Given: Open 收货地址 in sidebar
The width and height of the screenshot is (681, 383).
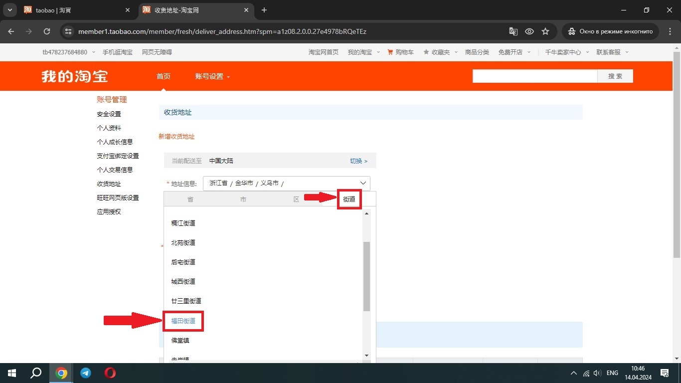Looking at the screenshot, I should (109, 184).
